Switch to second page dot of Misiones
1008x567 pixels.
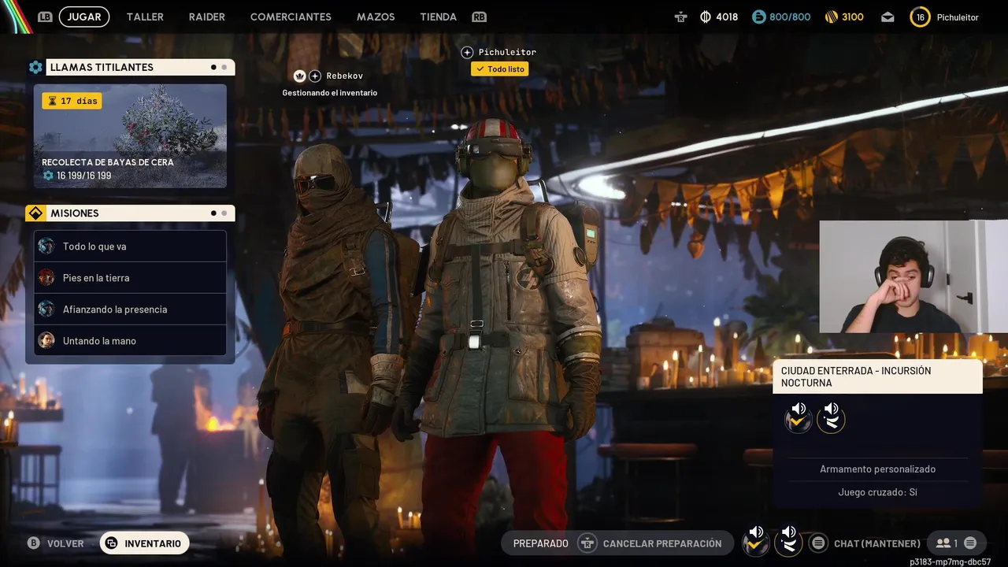click(x=224, y=213)
